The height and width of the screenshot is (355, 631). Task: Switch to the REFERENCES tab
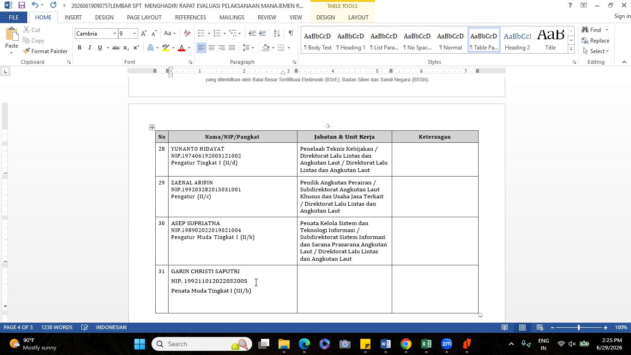[x=190, y=18]
